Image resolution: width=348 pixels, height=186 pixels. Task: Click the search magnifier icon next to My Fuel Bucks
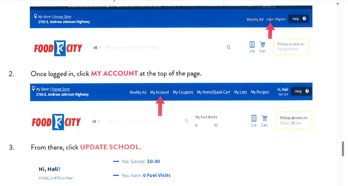(187, 121)
